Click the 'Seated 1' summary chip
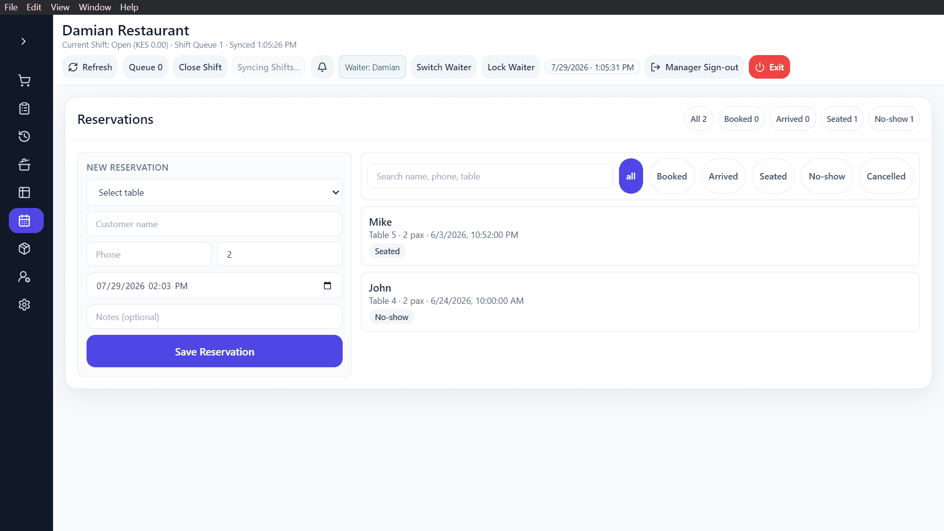Image resolution: width=944 pixels, height=531 pixels. (842, 118)
